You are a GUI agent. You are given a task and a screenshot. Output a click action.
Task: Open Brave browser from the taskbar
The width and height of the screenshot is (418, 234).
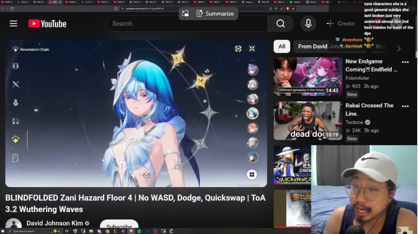[131, 231]
